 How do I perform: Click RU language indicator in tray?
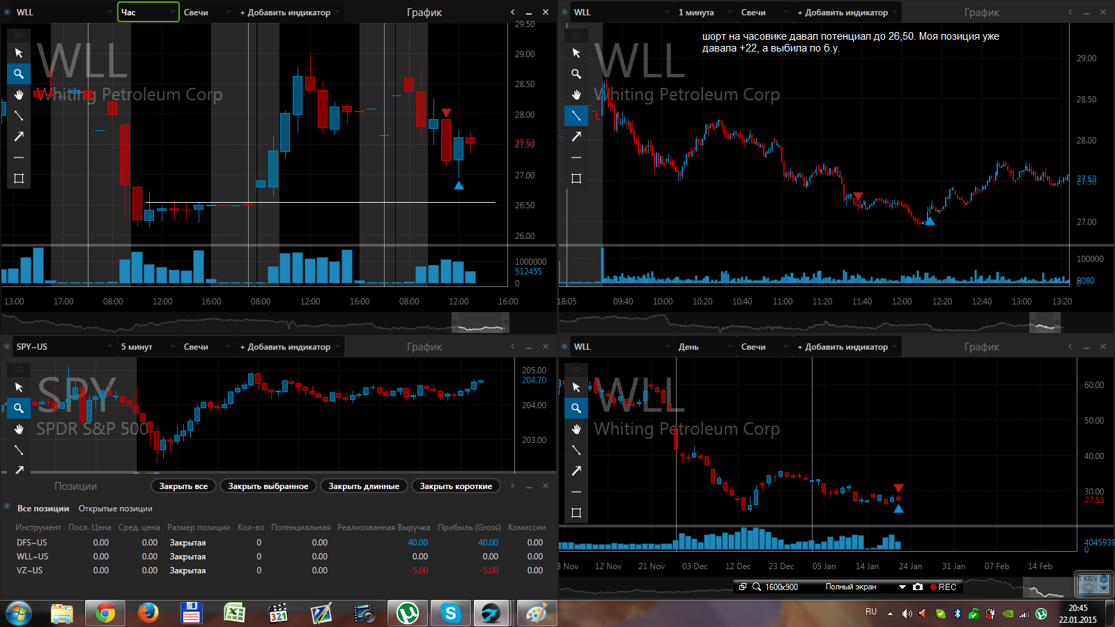coord(871,612)
